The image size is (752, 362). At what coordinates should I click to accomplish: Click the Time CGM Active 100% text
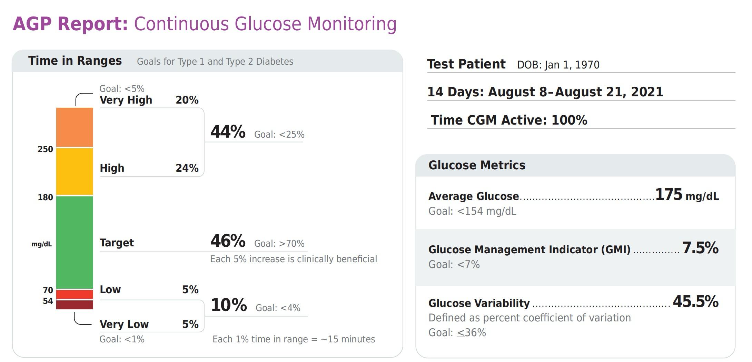click(x=509, y=120)
